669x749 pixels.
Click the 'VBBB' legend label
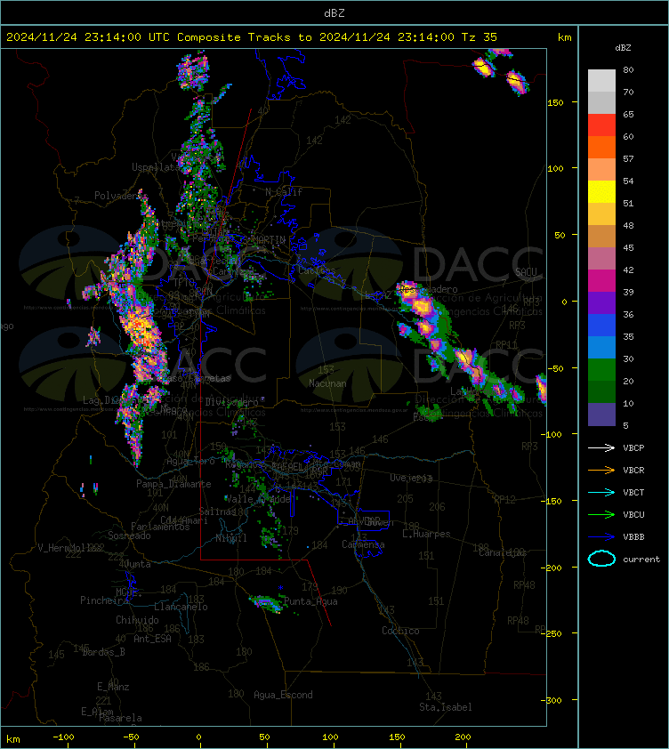[x=633, y=537]
